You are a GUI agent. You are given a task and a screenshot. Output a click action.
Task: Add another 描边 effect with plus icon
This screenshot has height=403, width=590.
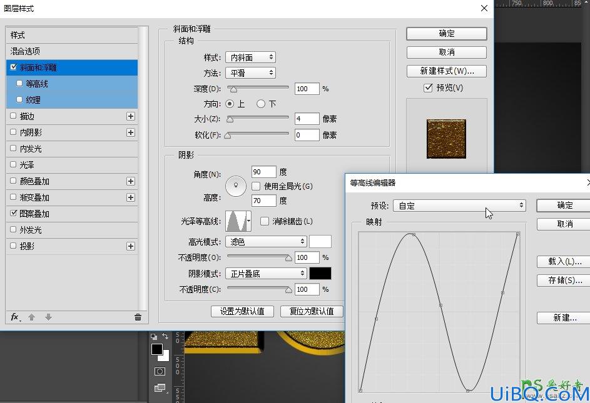tap(131, 116)
